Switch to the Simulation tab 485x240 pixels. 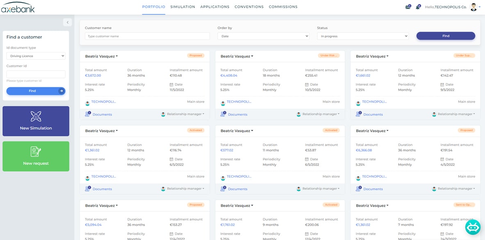182,7
